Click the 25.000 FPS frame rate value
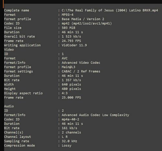The width and height of the screenshot is (162, 151). (71, 98)
